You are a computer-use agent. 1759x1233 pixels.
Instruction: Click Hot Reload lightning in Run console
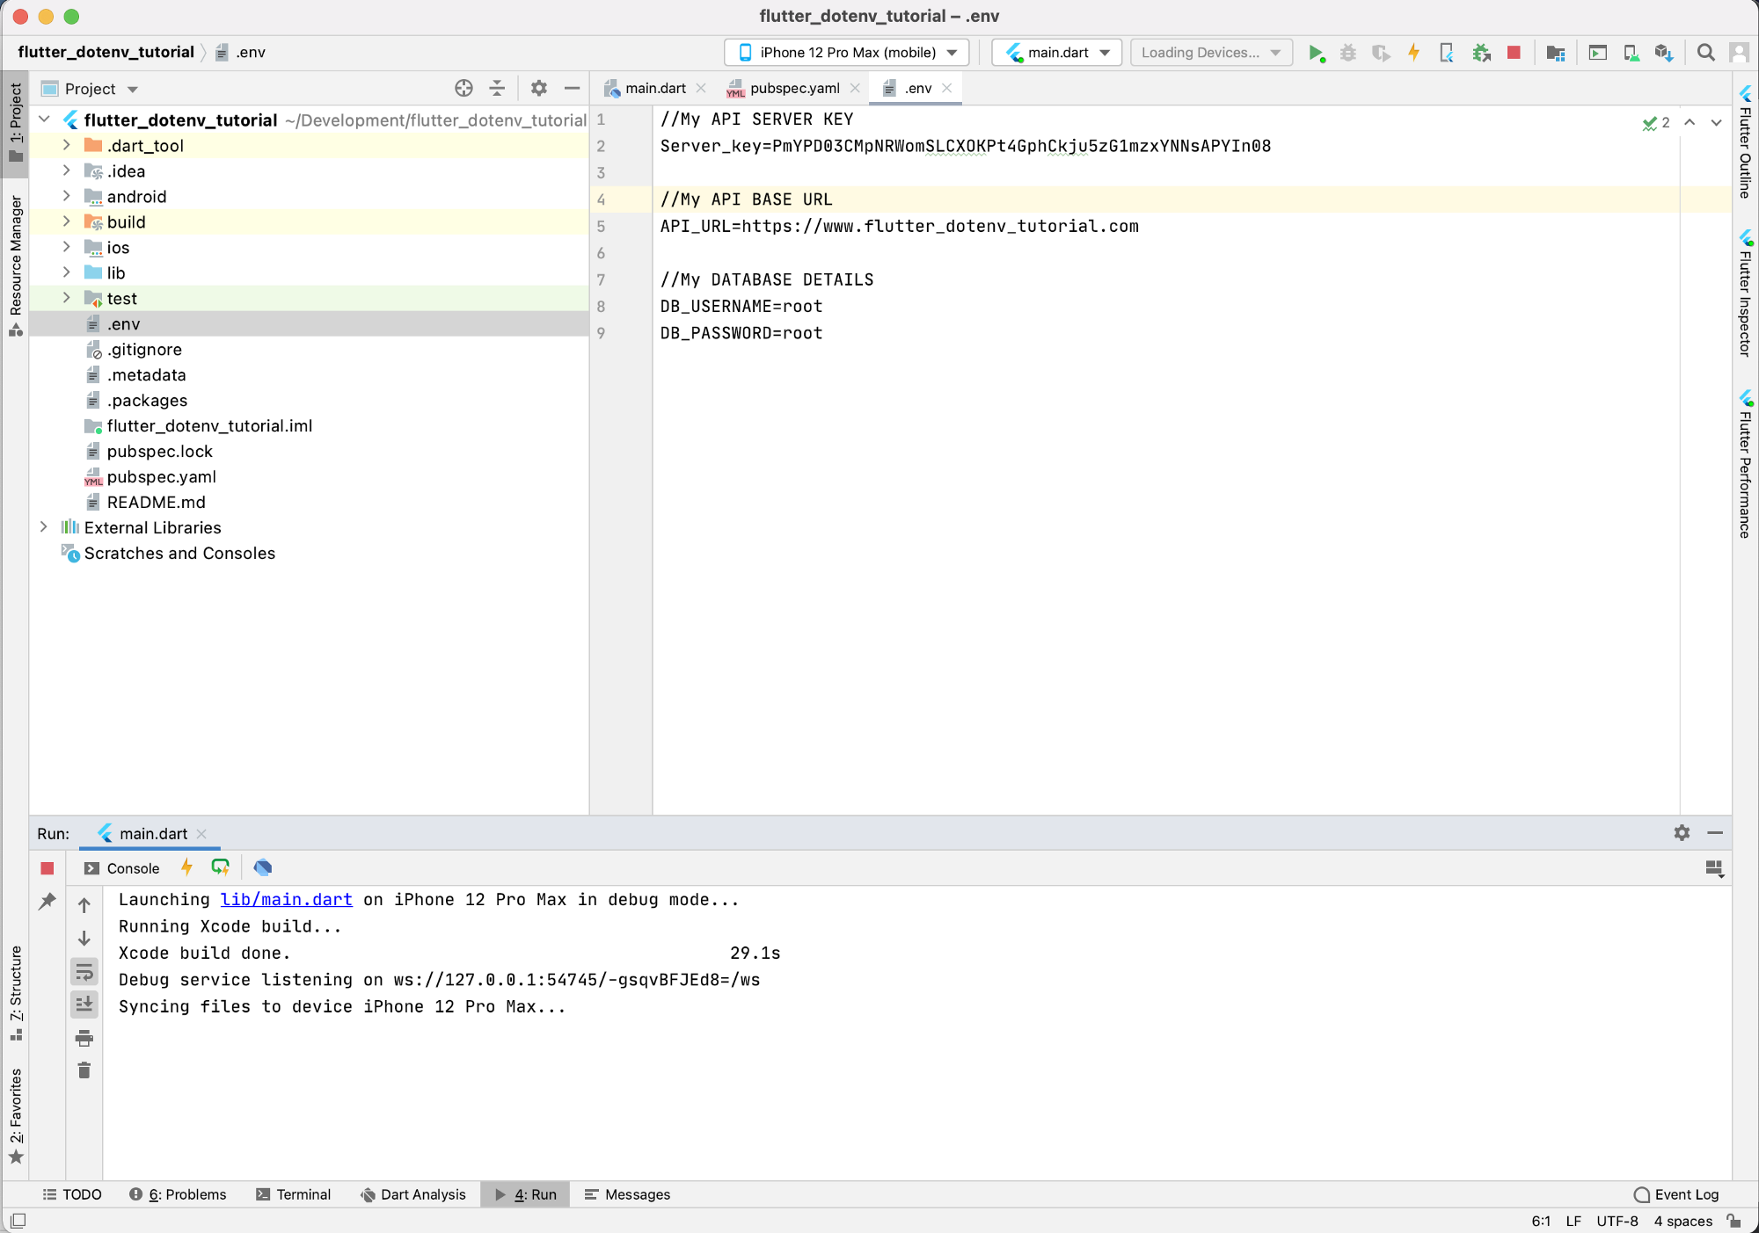click(186, 867)
